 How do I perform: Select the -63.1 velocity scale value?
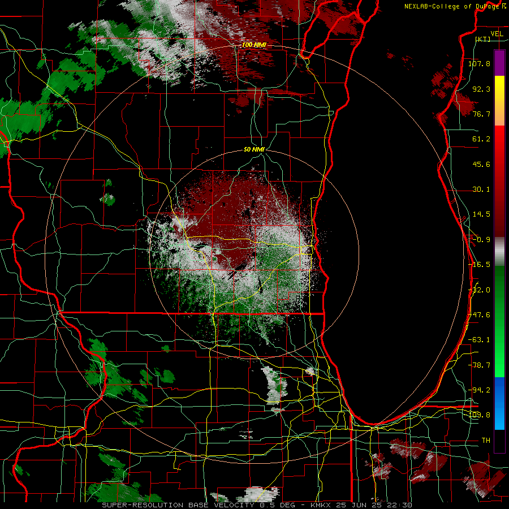[479, 340]
